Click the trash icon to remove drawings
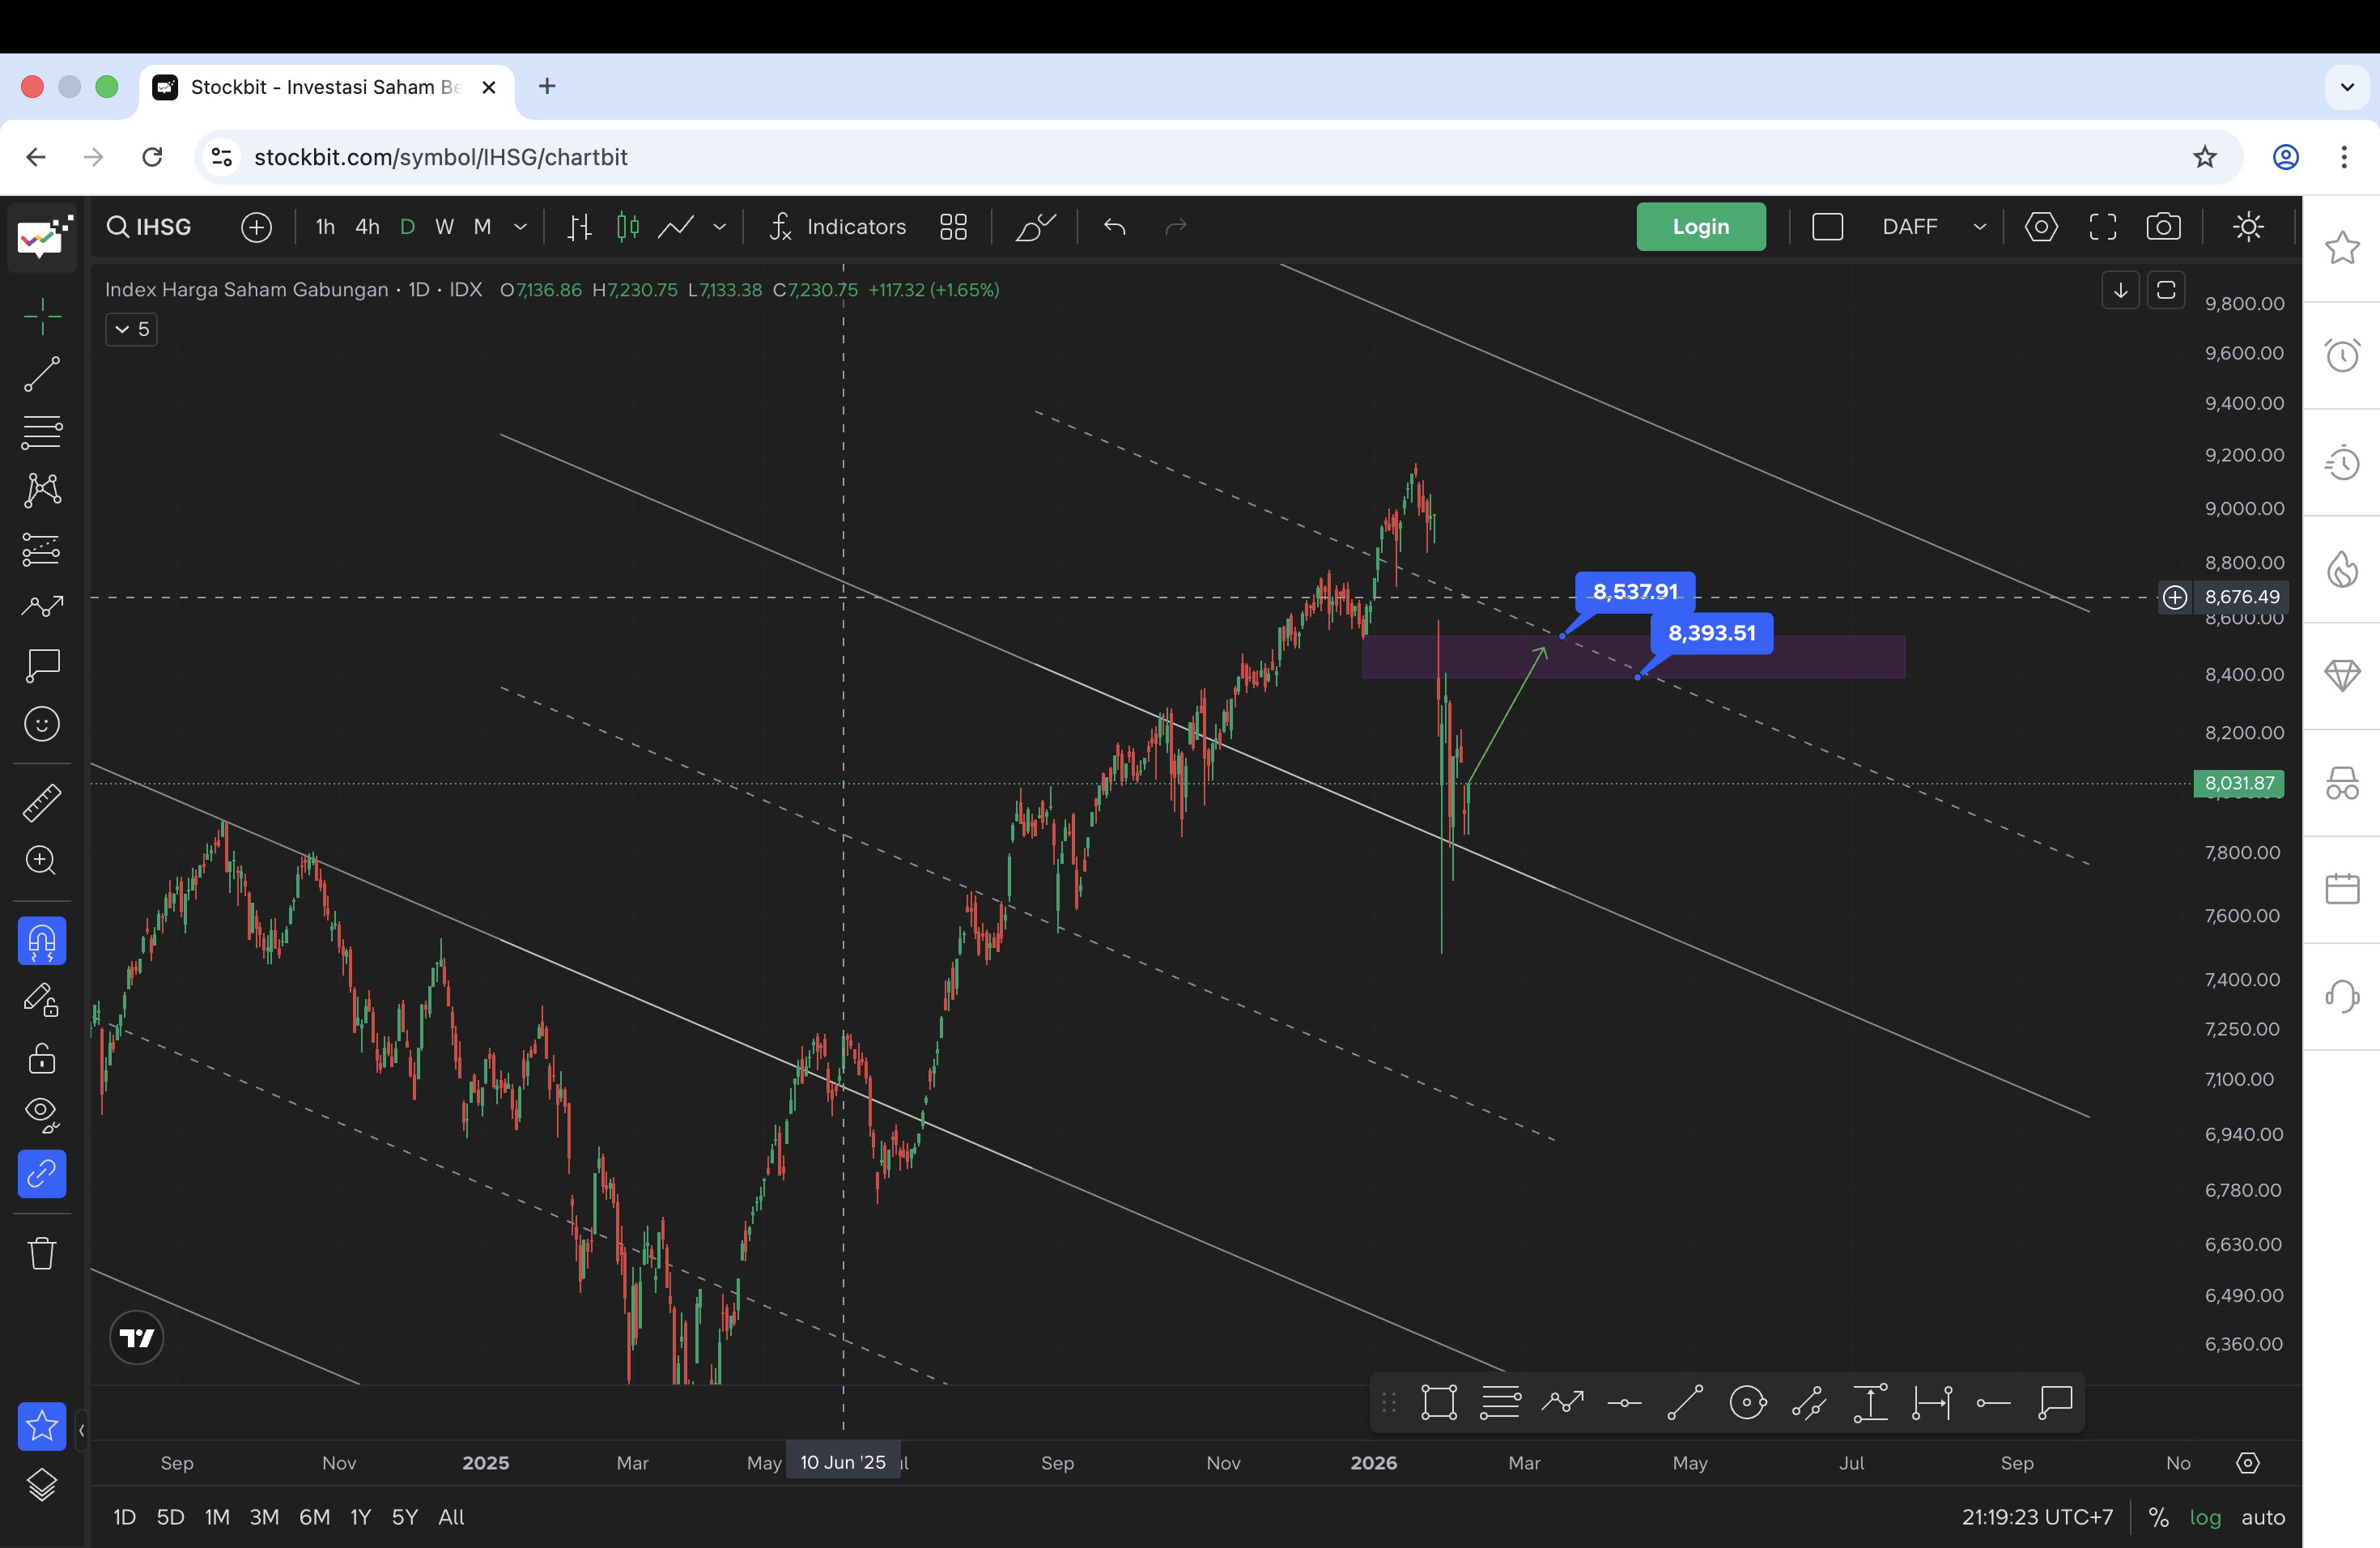Viewport: 2380px width, 1548px height. click(x=42, y=1253)
